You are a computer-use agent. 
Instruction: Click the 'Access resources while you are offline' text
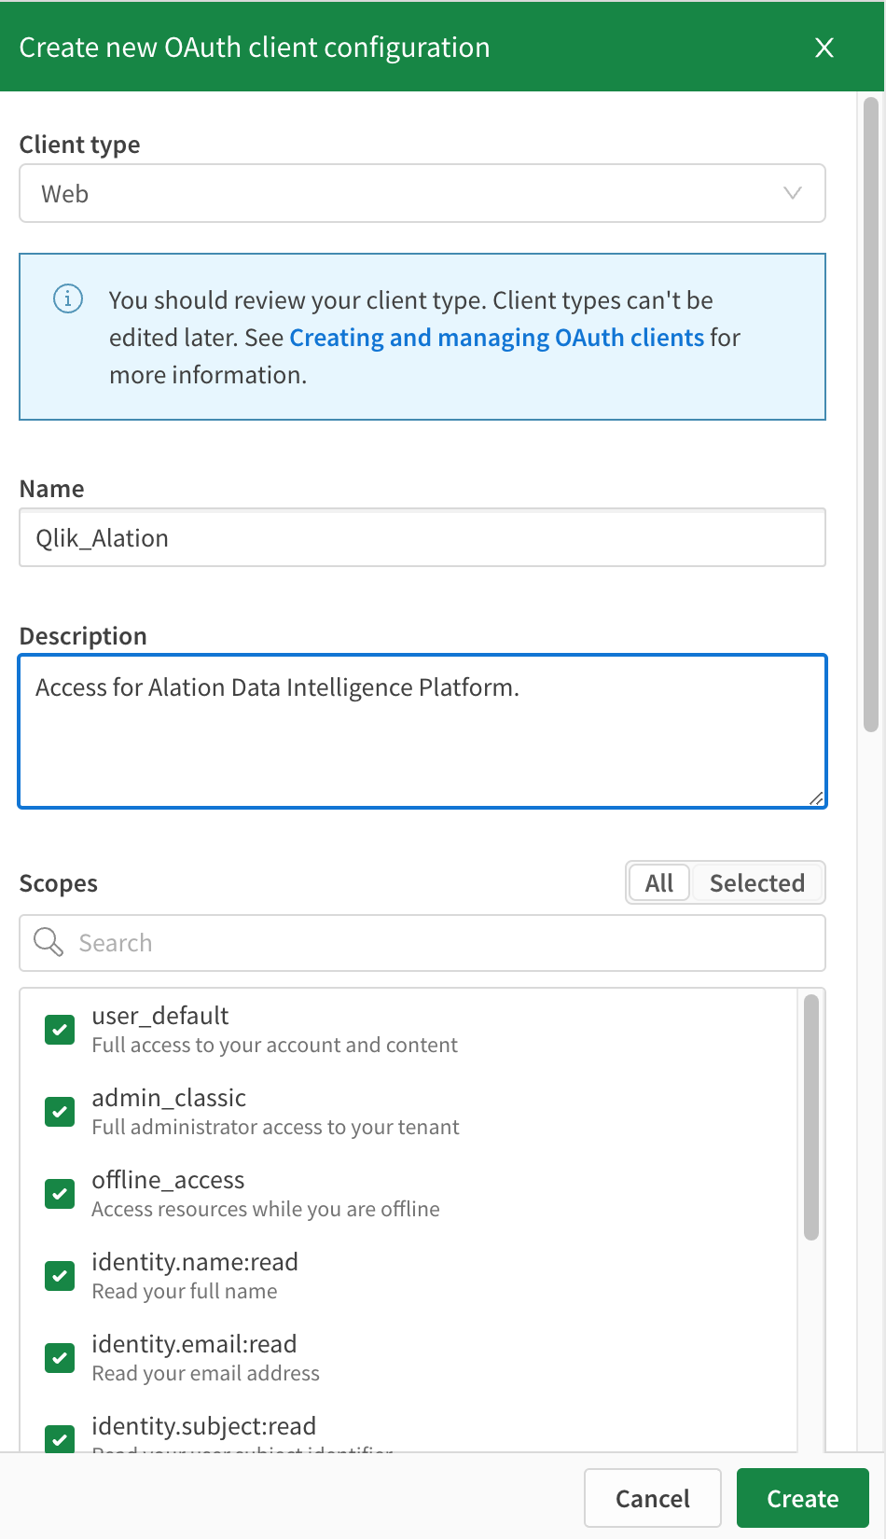[266, 1209]
